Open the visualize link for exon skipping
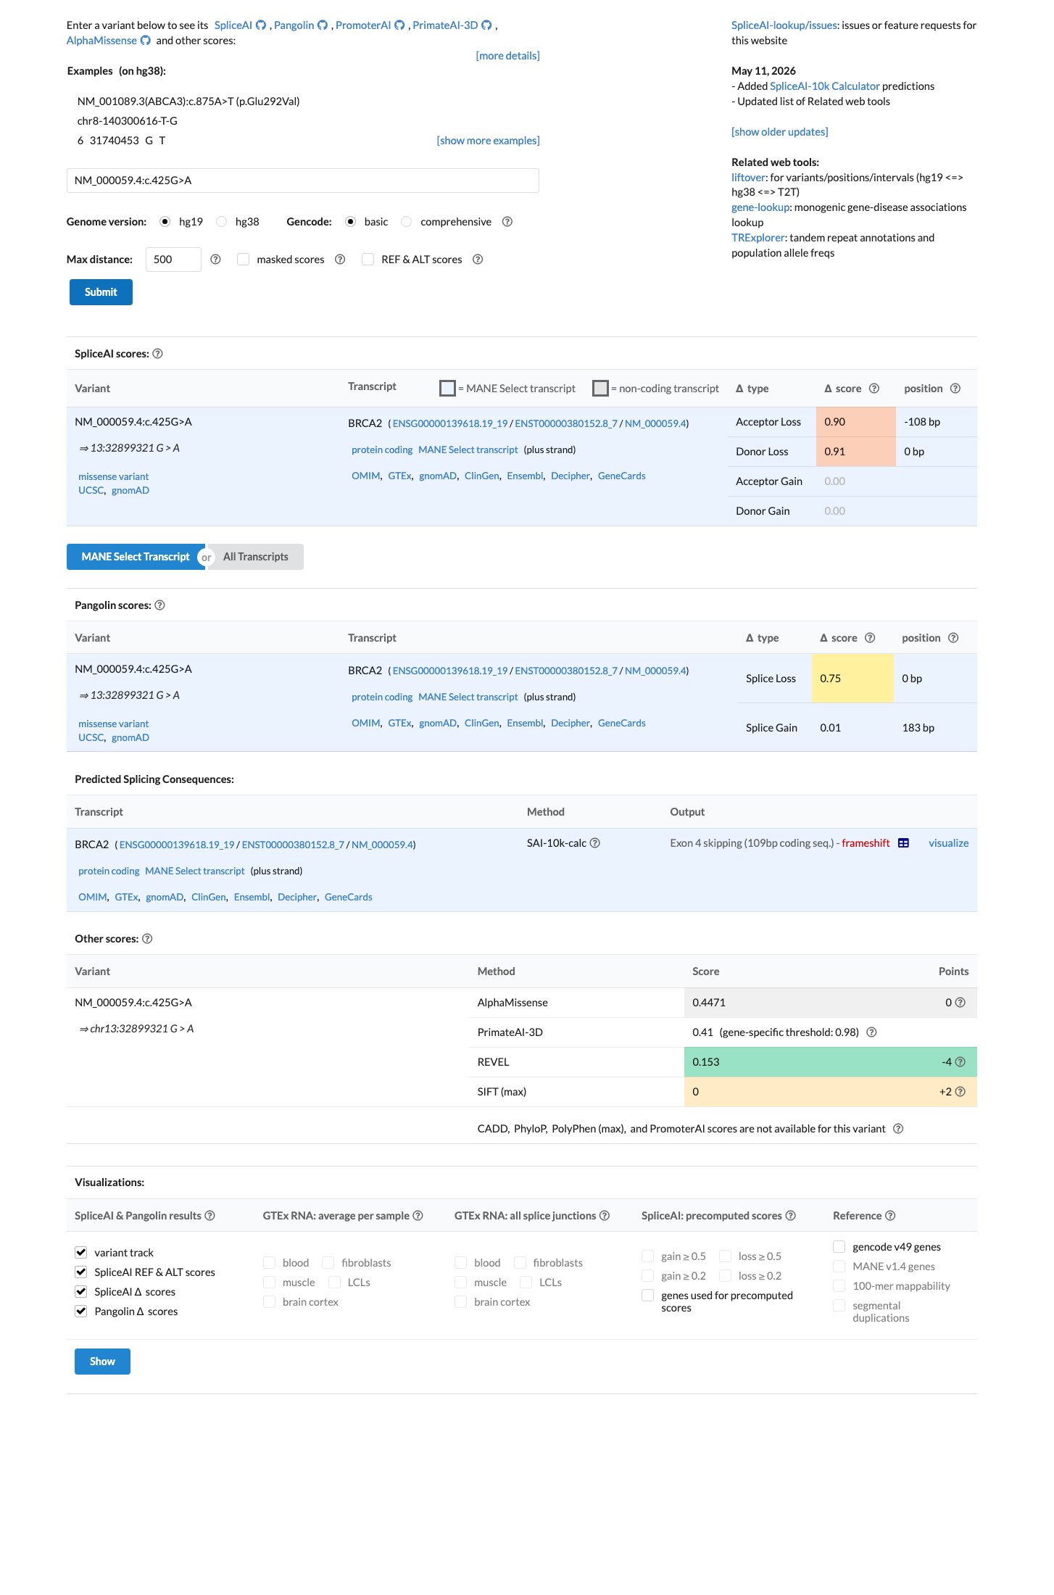 pyautogui.click(x=948, y=843)
